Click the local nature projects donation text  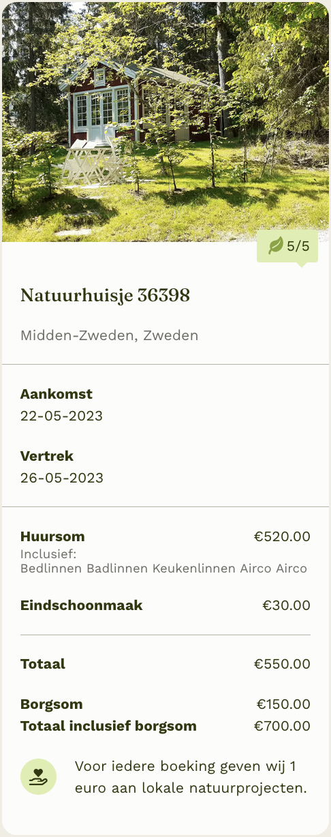click(191, 777)
